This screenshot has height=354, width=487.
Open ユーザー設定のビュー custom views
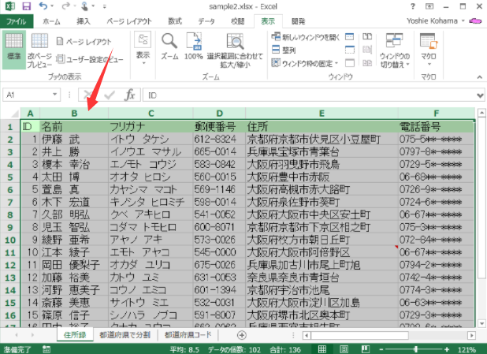click(x=90, y=59)
